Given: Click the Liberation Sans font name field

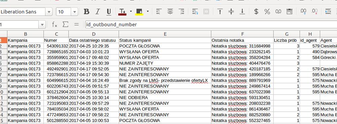Looking at the screenshot, I should click(23, 12).
